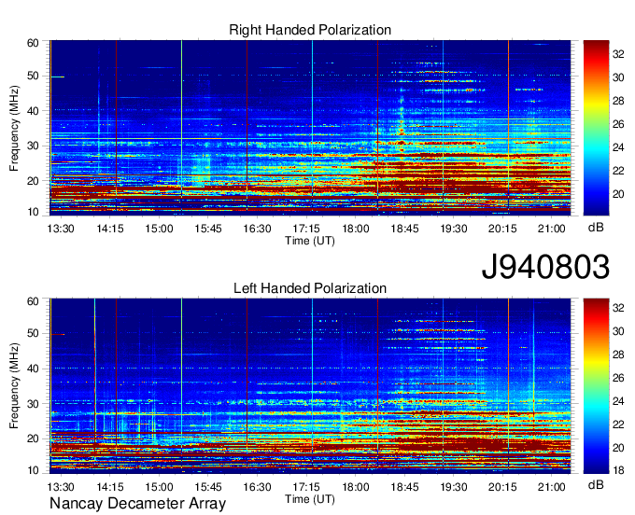Click the '18' value on lower color bar scale

618,470
